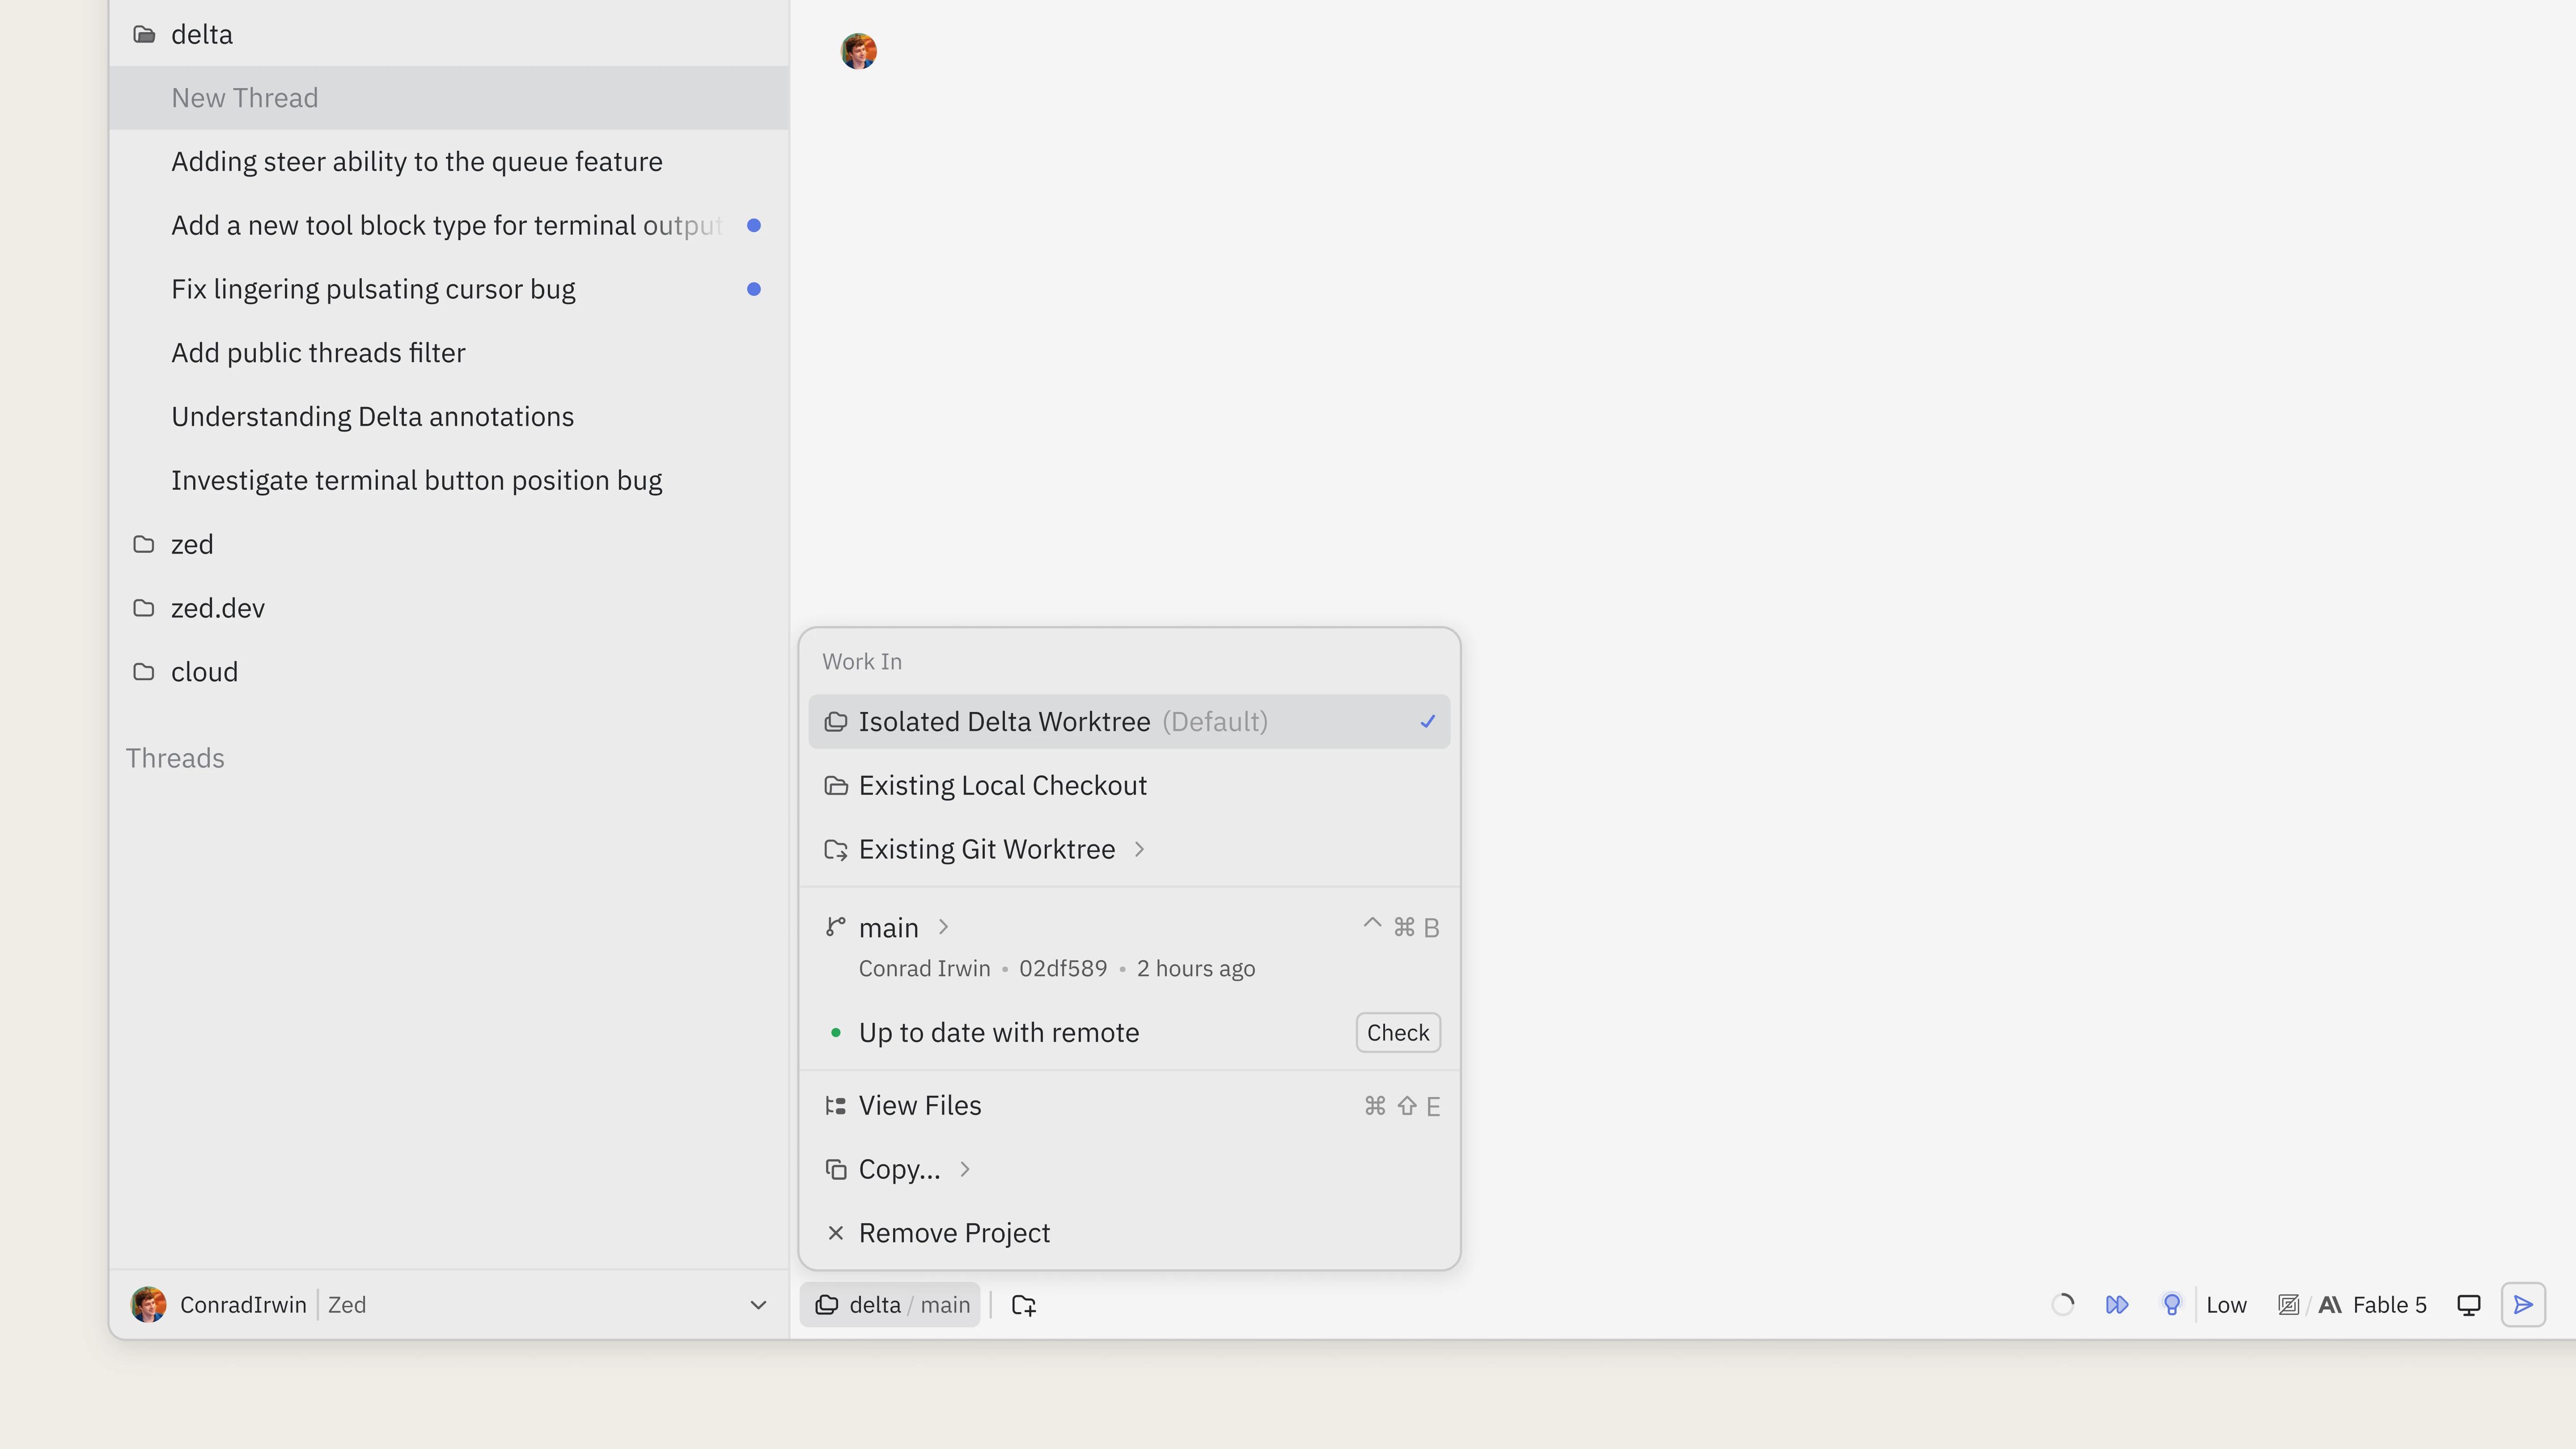
Task: Click the loading spinner icon
Action: (x=2062, y=1305)
